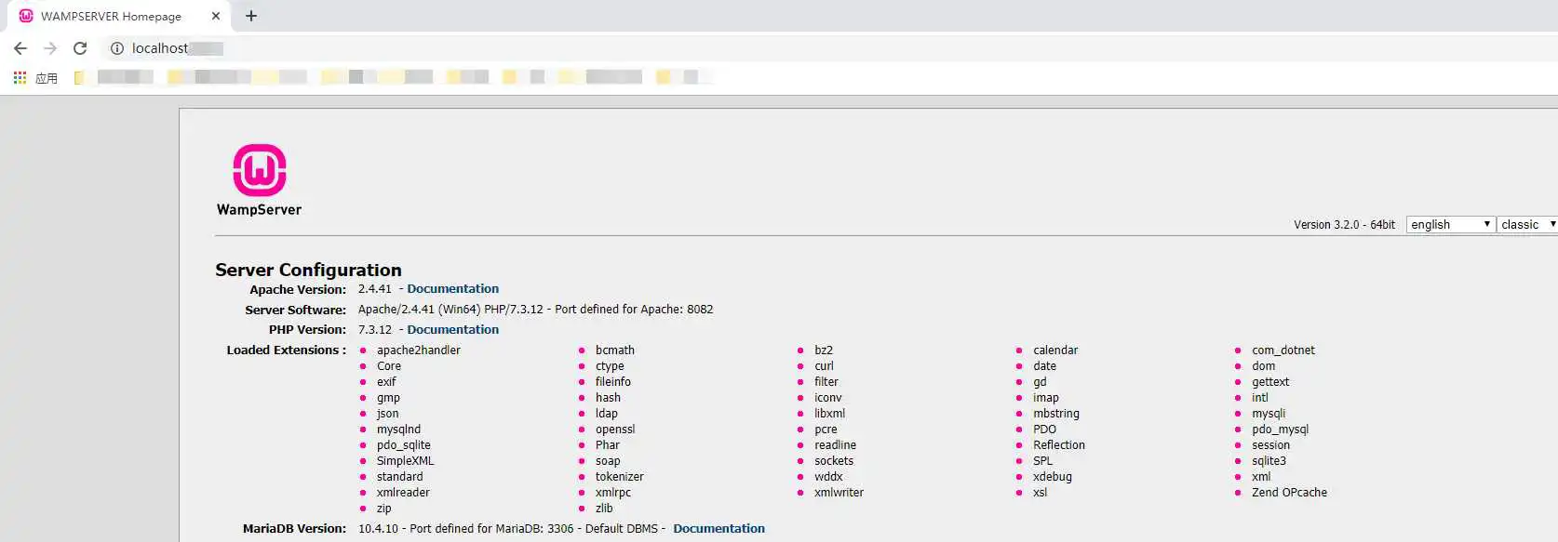
Task: Click the xmlwriter extension
Action: 839,493
